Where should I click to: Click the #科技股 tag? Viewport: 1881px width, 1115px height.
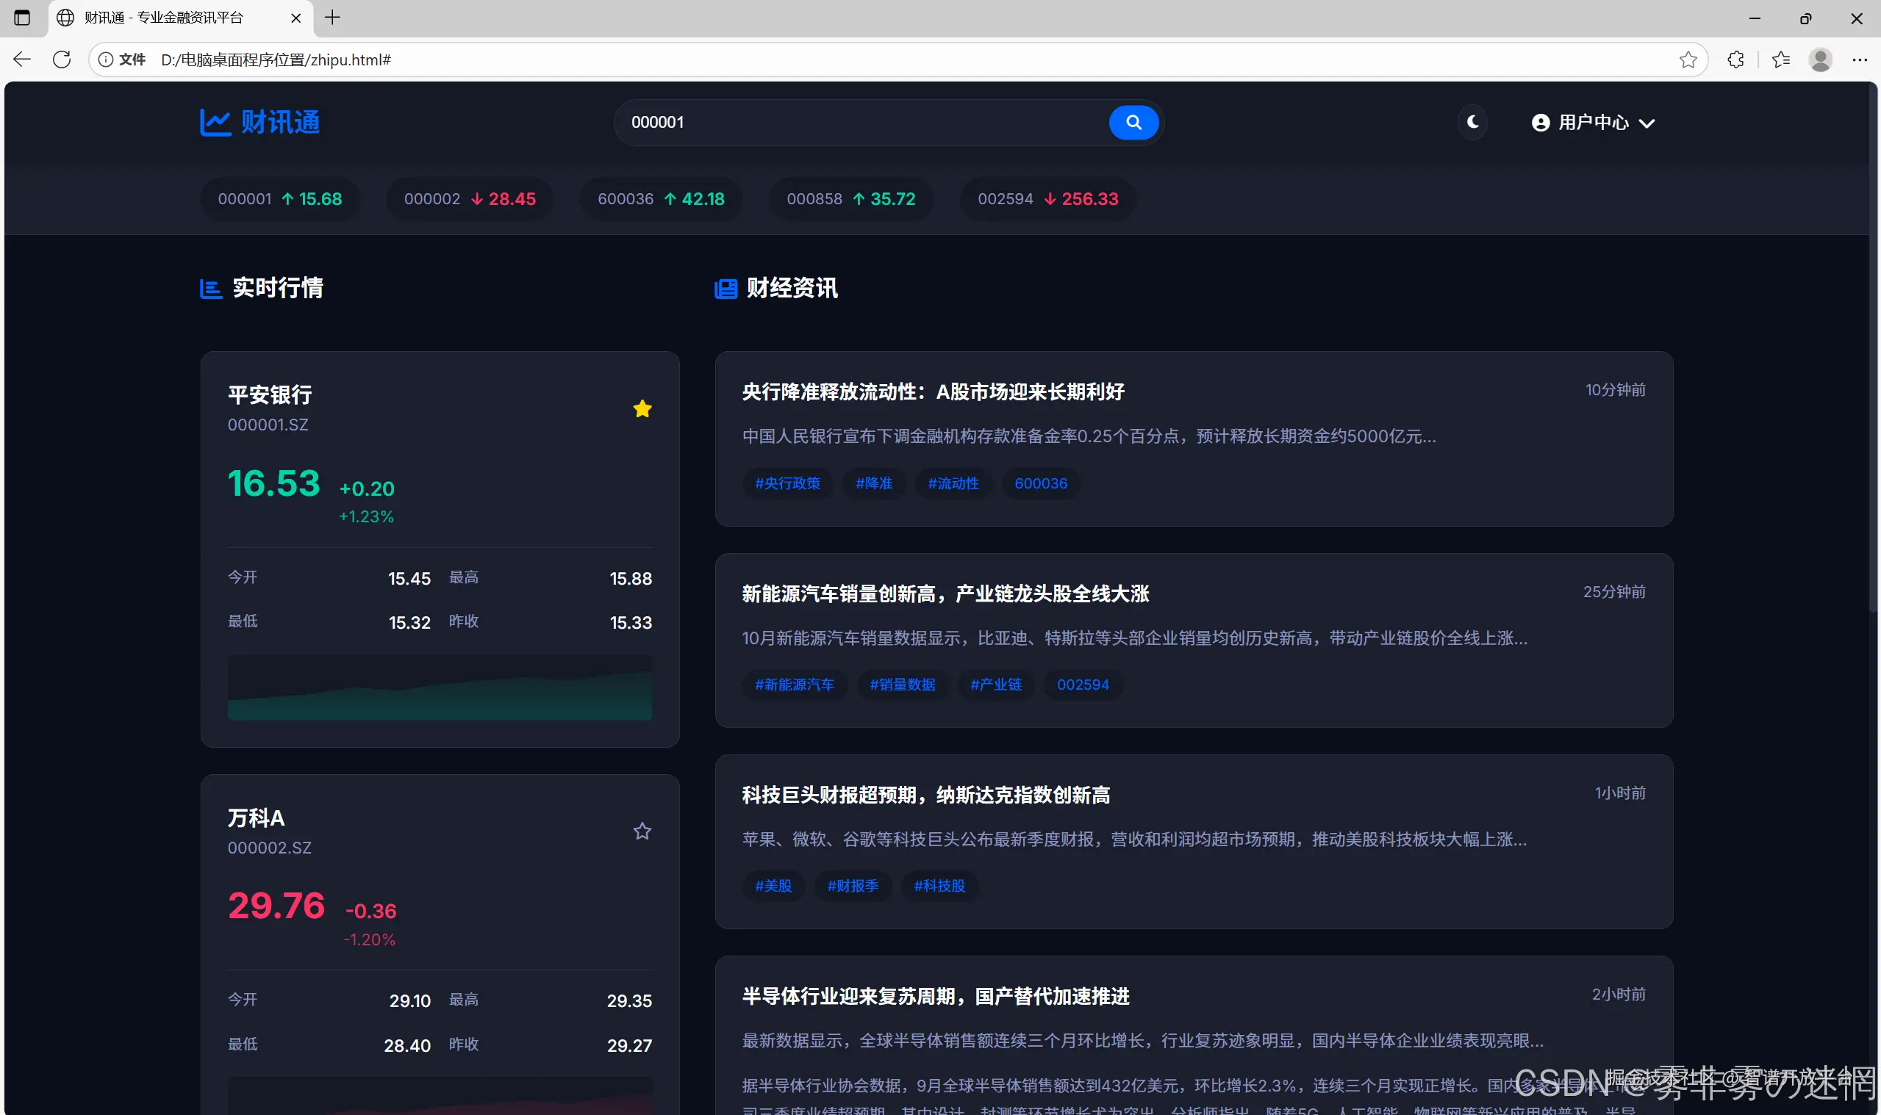(x=939, y=886)
